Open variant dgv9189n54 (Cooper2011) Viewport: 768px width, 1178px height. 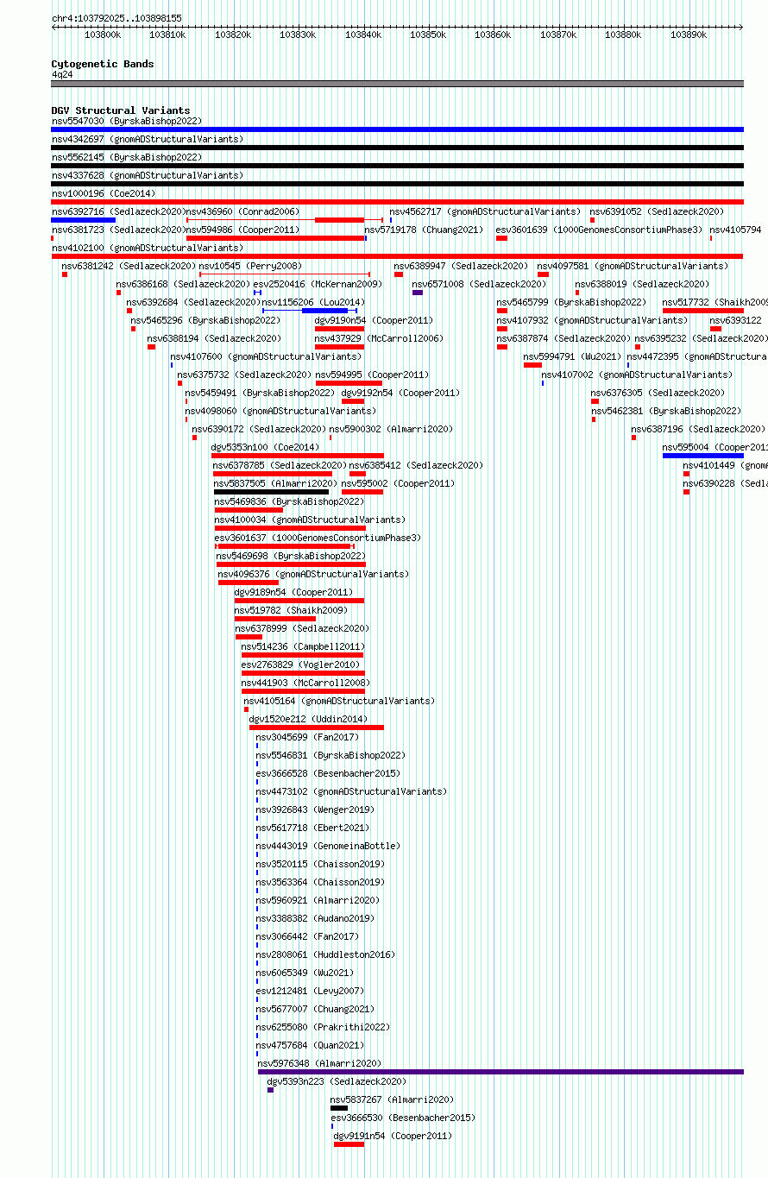pyautogui.click(x=293, y=592)
